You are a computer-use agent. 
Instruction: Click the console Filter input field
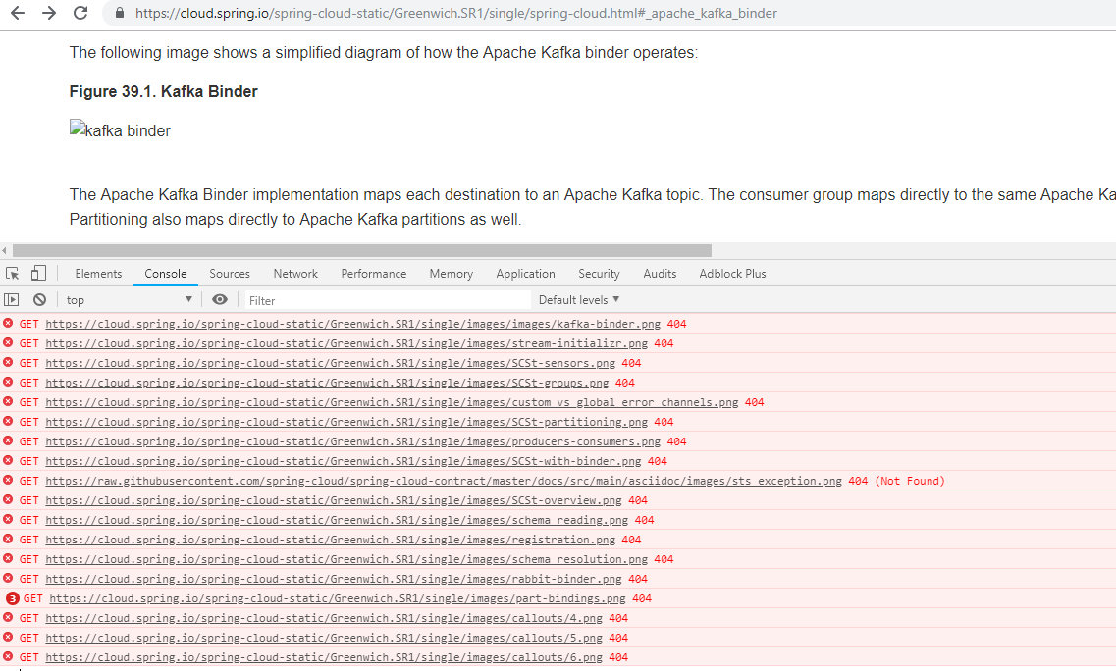click(388, 300)
